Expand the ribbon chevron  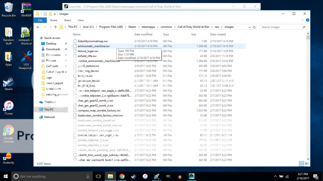click(302, 20)
